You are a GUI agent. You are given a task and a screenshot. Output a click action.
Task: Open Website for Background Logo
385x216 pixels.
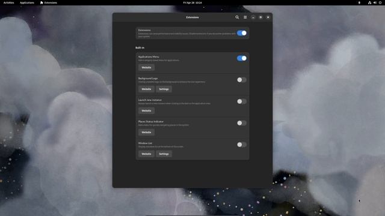pyautogui.click(x=146, y=89)
